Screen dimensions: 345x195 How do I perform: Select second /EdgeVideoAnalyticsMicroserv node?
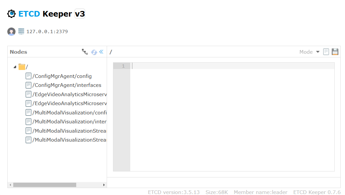pyautogui.click(x=70, y=103)
